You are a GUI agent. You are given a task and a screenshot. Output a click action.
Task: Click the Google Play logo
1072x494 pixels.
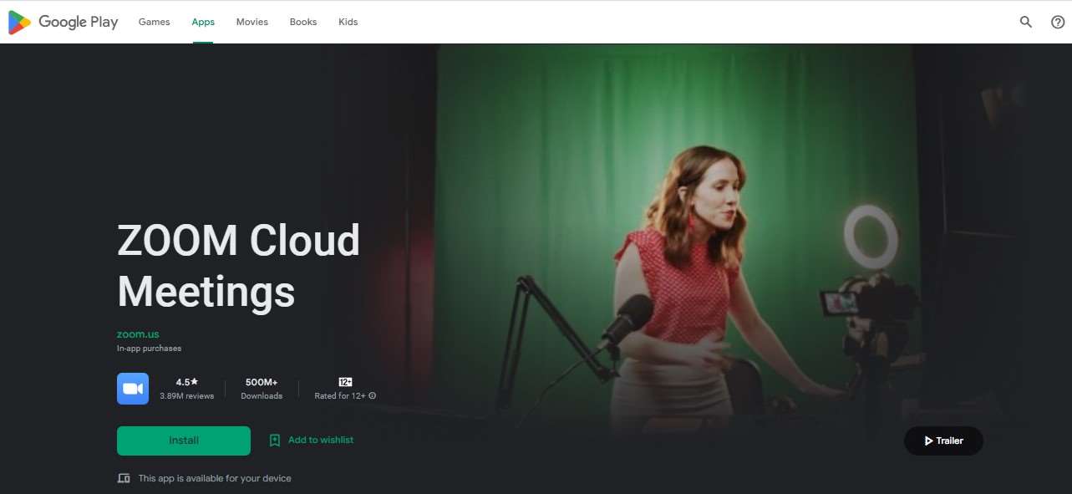(63, 23)
